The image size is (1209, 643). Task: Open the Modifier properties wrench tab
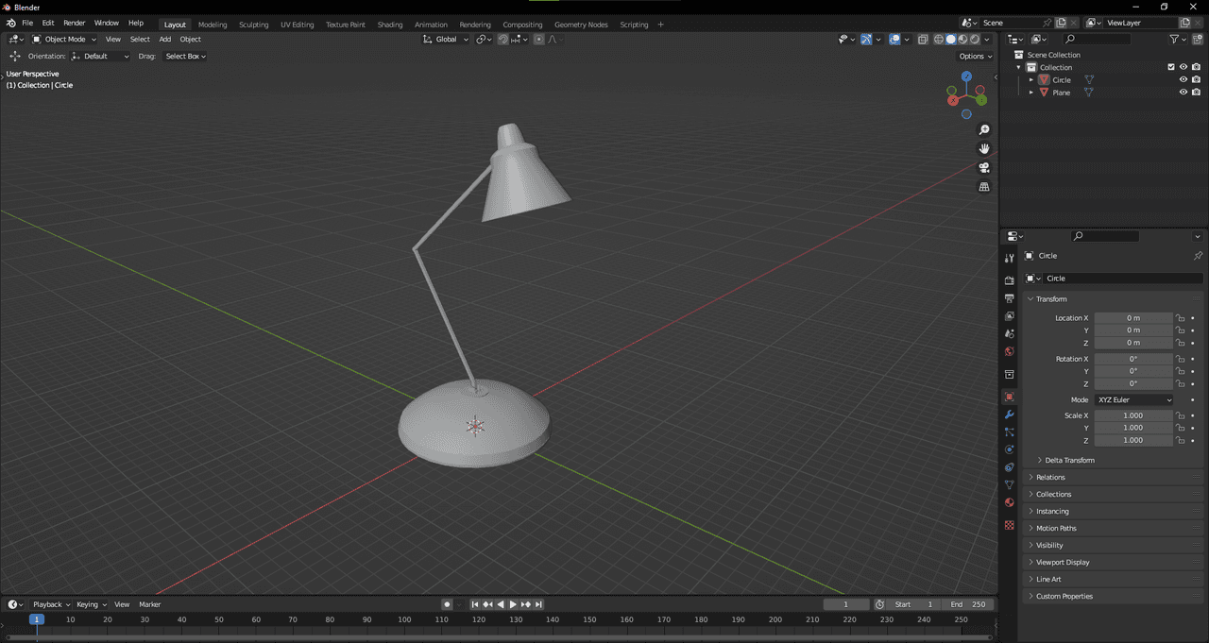[1009, 415]
